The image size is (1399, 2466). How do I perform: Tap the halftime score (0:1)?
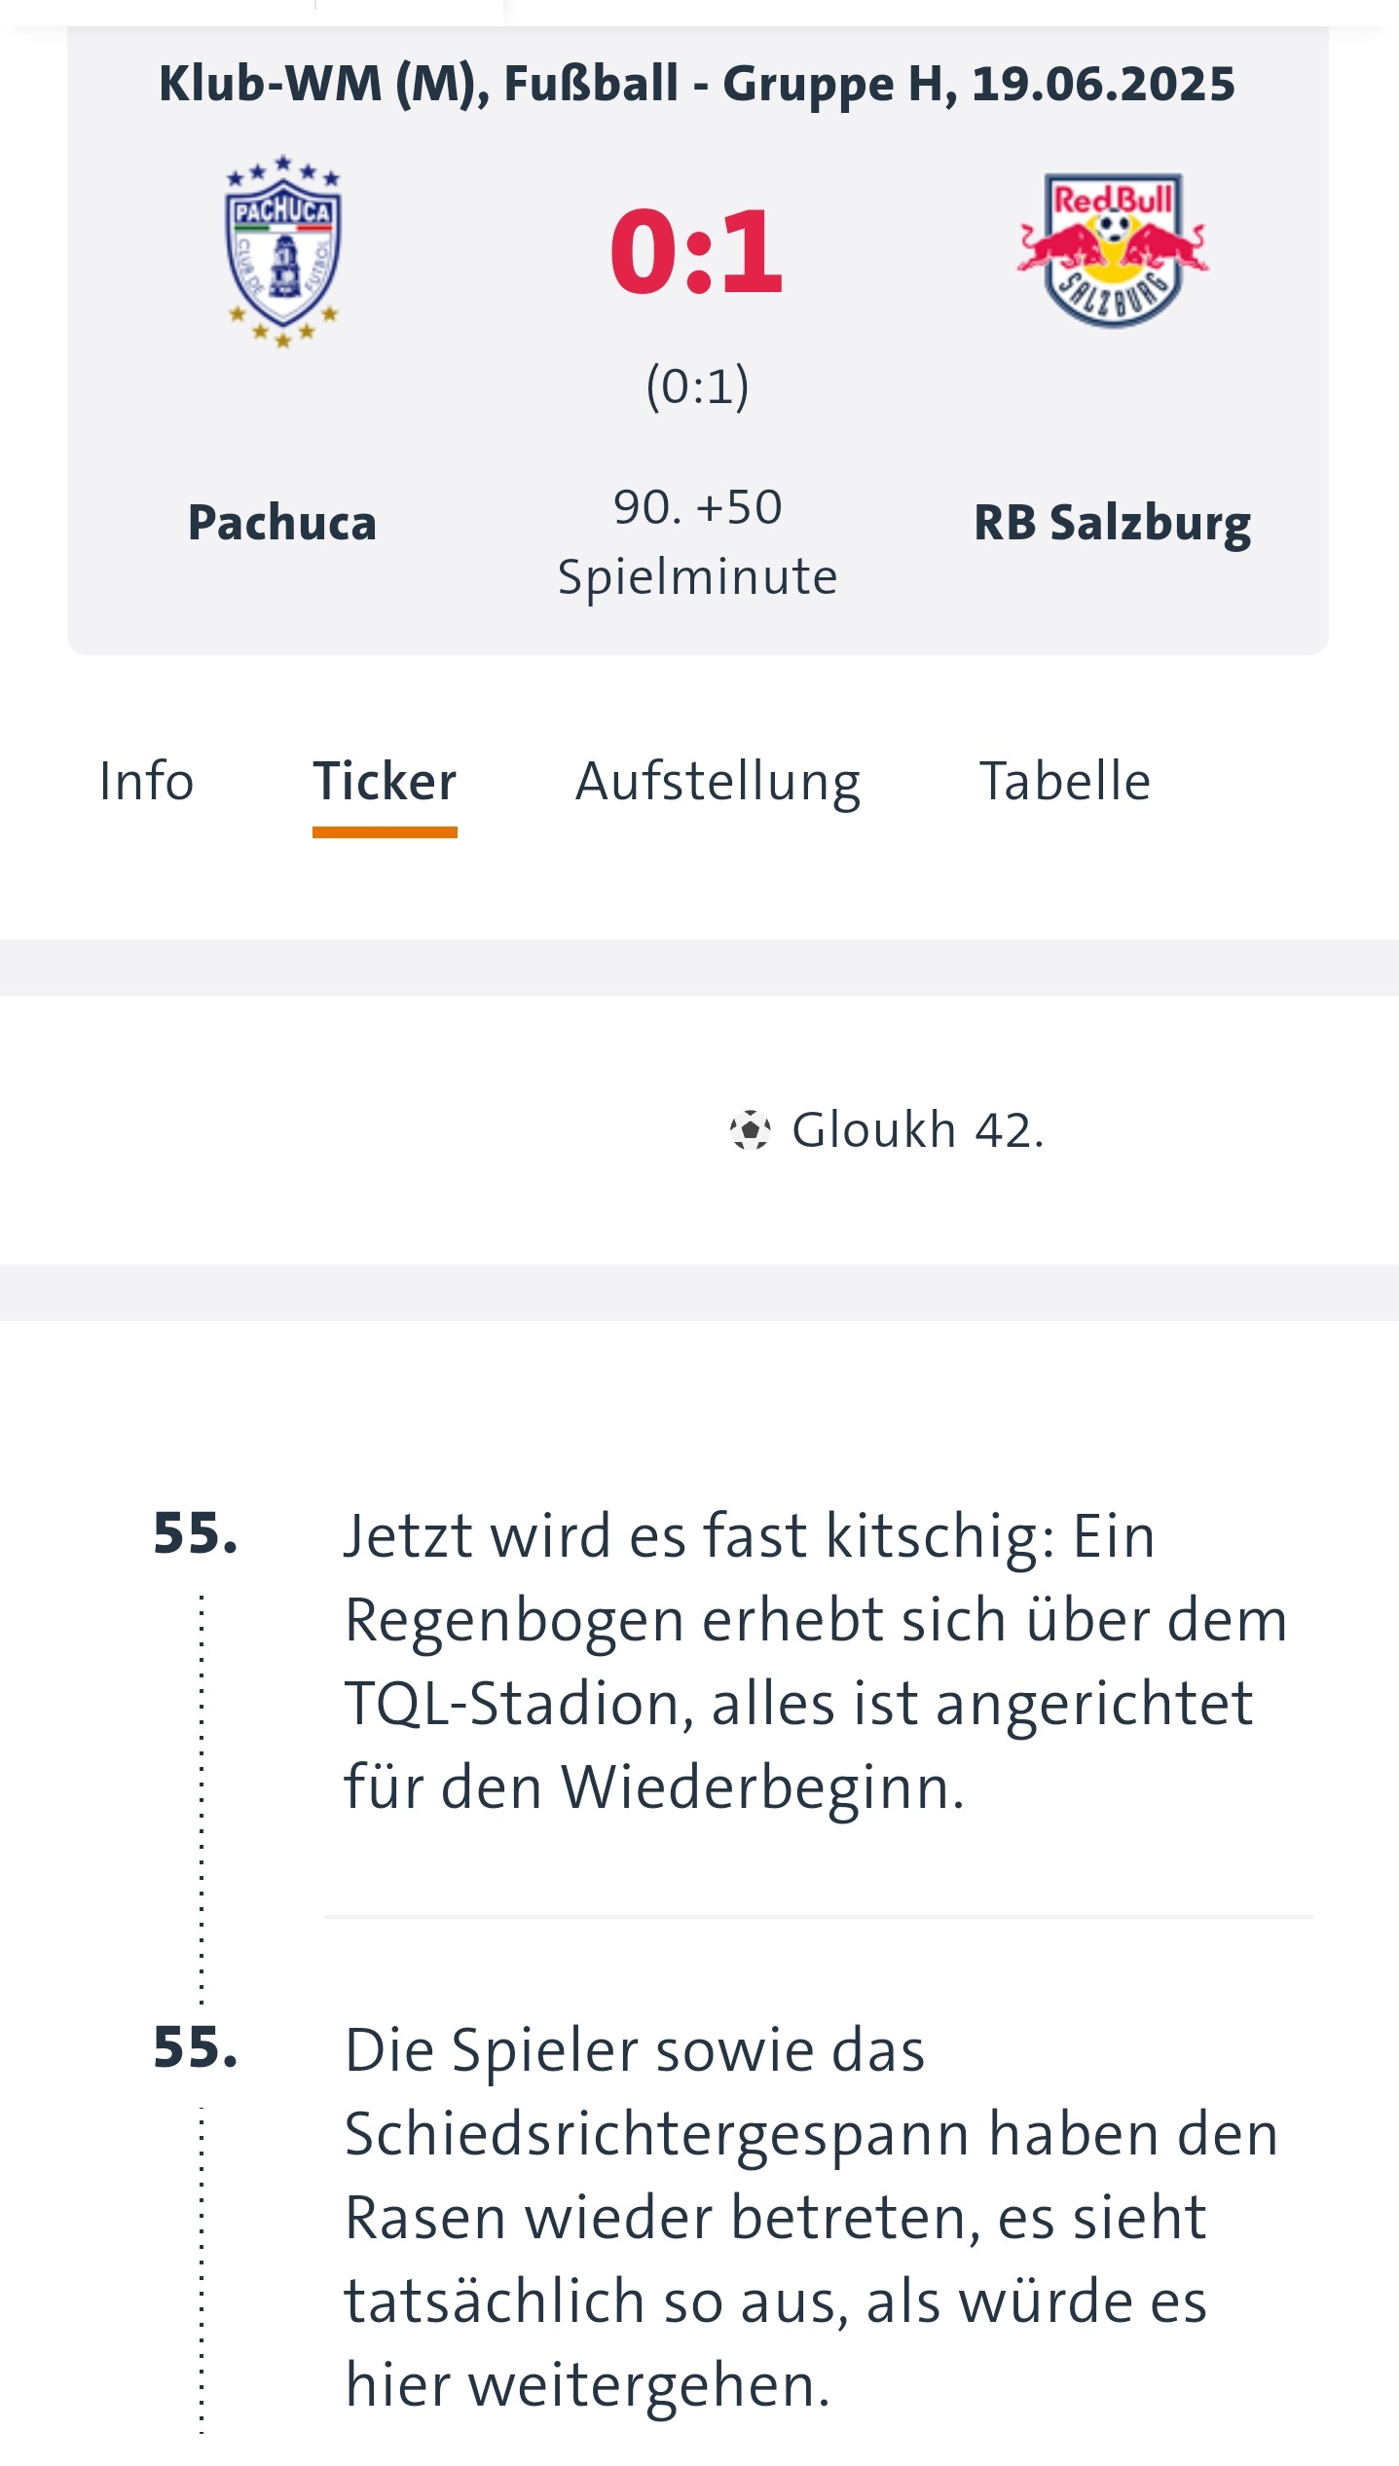pos(698,386)
